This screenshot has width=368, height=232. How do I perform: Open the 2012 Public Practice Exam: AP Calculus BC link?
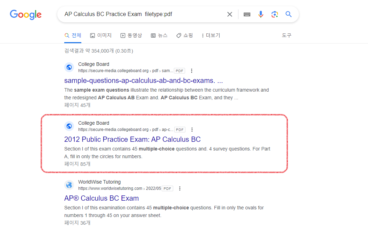[132, 139]
